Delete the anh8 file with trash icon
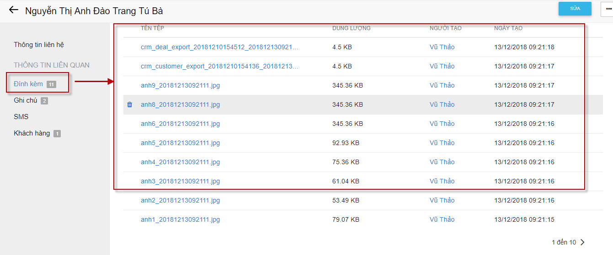This screenshot has height=255, width=613. [x=129, y=104]
